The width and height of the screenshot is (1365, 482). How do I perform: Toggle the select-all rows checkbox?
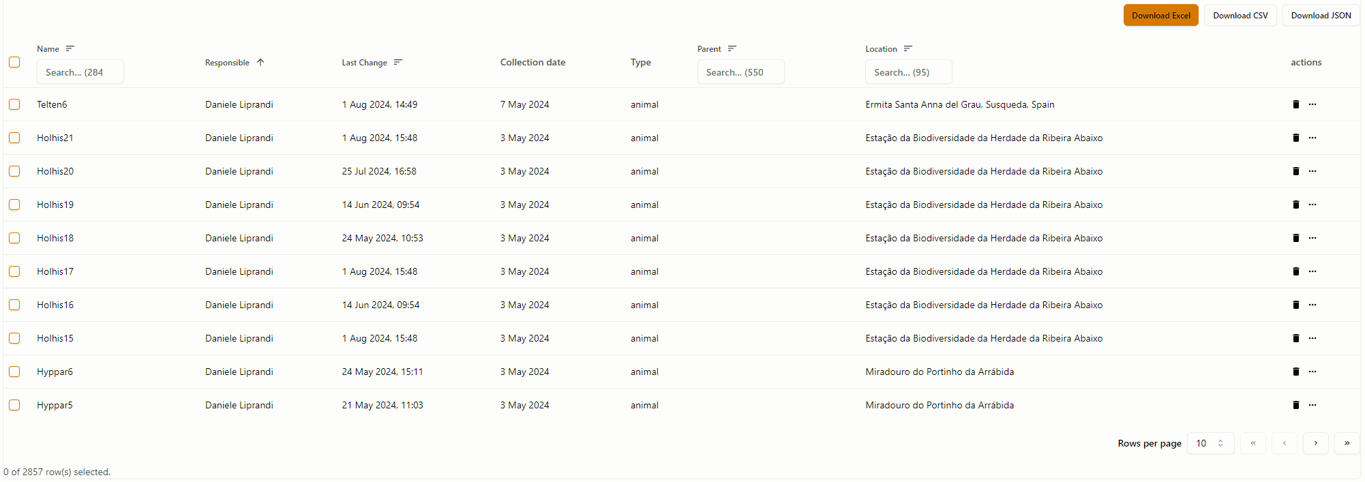click(14, 62)
